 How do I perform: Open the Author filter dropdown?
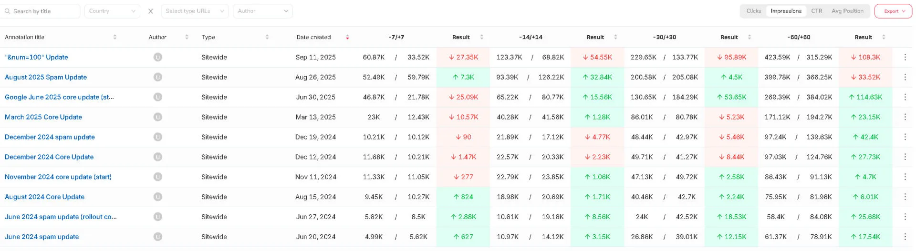(x=262, y=11)
